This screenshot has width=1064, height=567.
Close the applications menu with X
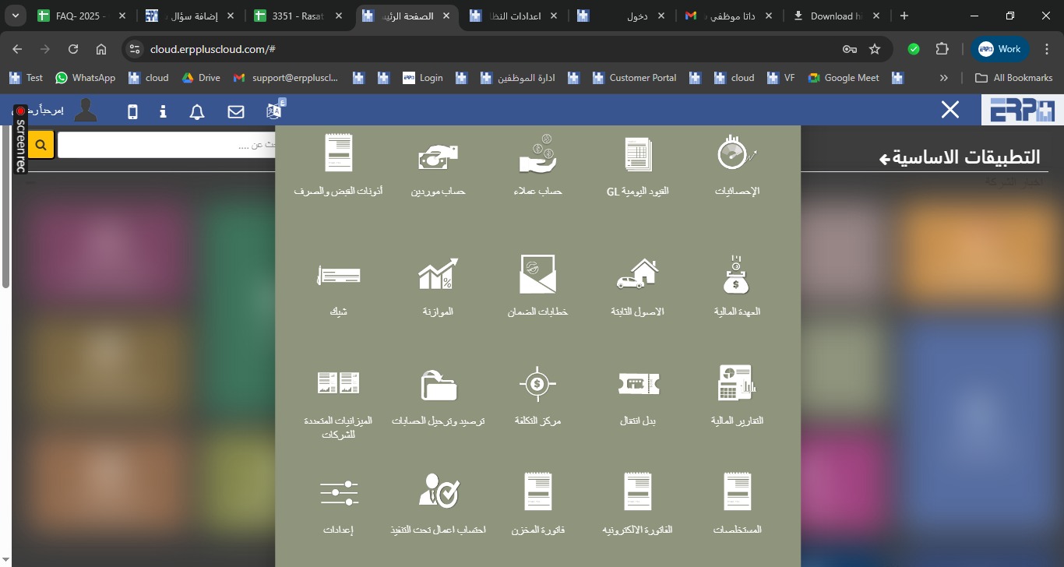[x=949, y=110]
